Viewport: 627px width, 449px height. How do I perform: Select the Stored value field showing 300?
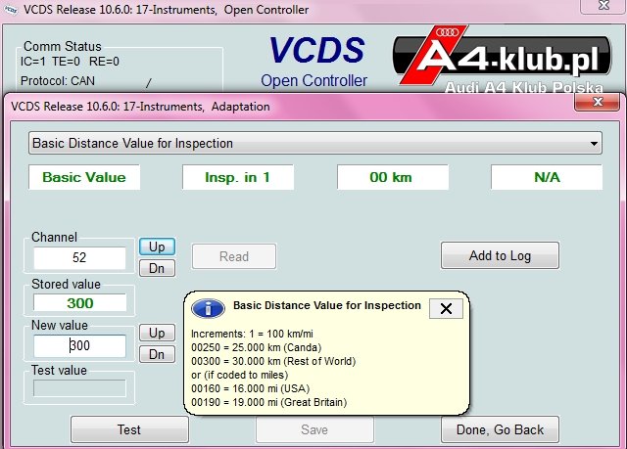click(x=79, y=303)
